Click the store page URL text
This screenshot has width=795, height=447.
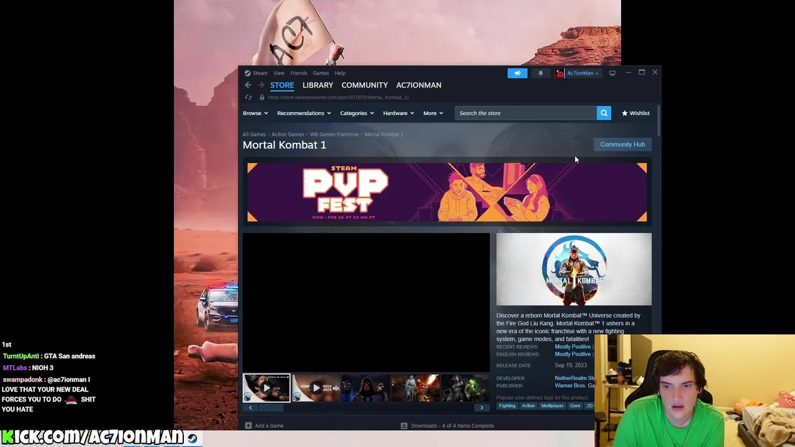(338, 97)
